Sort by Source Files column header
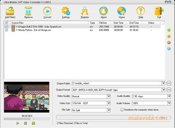This screenshot has width=175, height=128. click(x=17, y=23)
